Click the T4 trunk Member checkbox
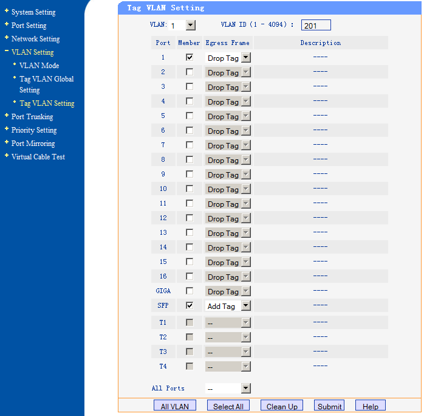This screenshot has width=424, height=416. pyautogui.click(x=190, y=366)
